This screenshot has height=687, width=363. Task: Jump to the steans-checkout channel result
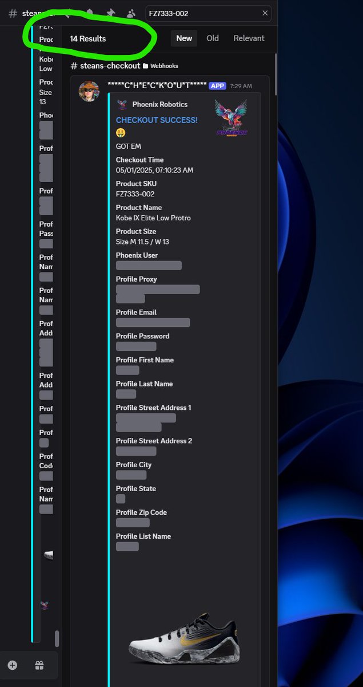(x=106, y=66)
